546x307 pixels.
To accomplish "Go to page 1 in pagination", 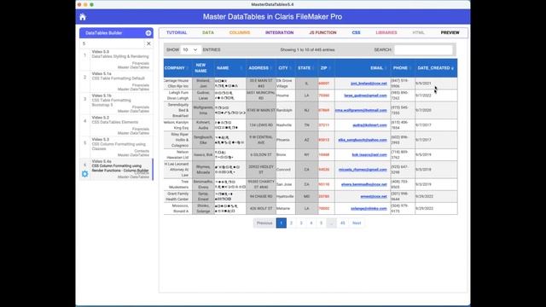I will [x=282, y=223].
